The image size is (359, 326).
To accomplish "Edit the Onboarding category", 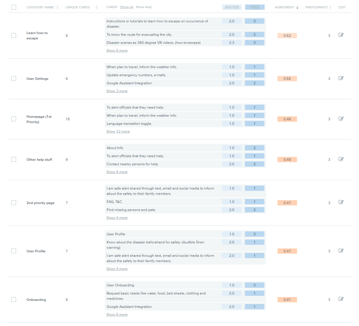I will [341, 299].
